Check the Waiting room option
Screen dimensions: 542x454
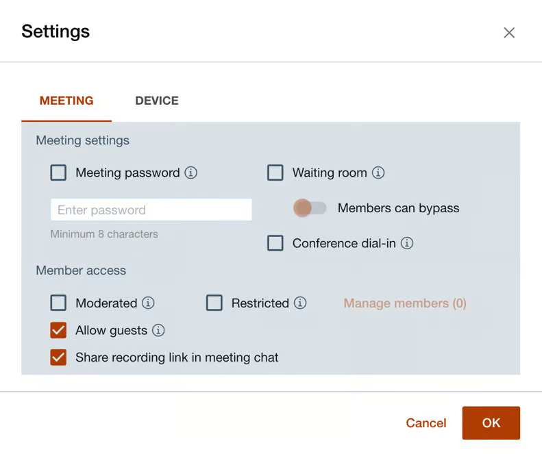[x=275, y=173]
